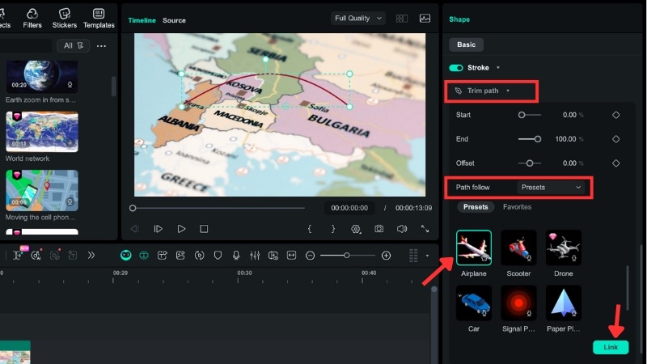Mark out point with right brace
This screenshot has width=647, height=364.
pos(333,229)
